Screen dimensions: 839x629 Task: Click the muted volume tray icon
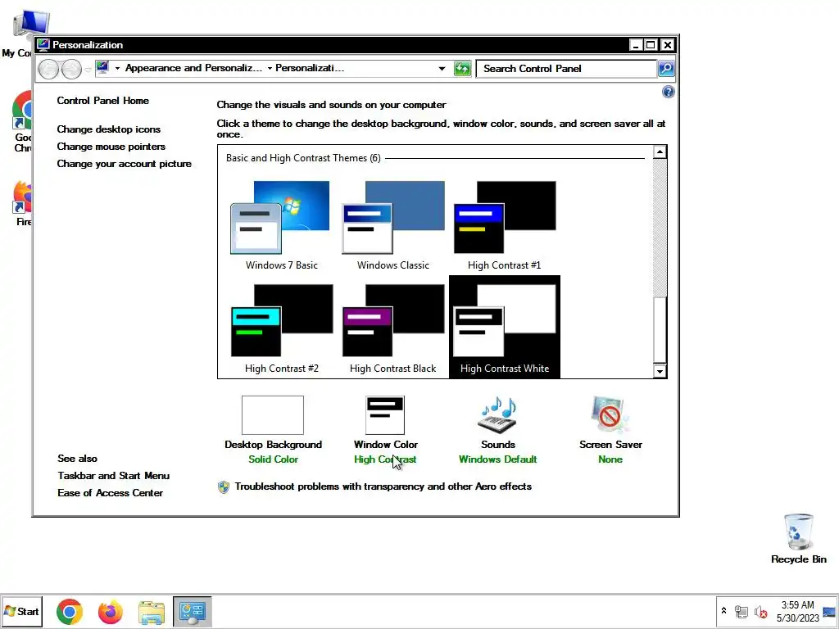(760, 612)
